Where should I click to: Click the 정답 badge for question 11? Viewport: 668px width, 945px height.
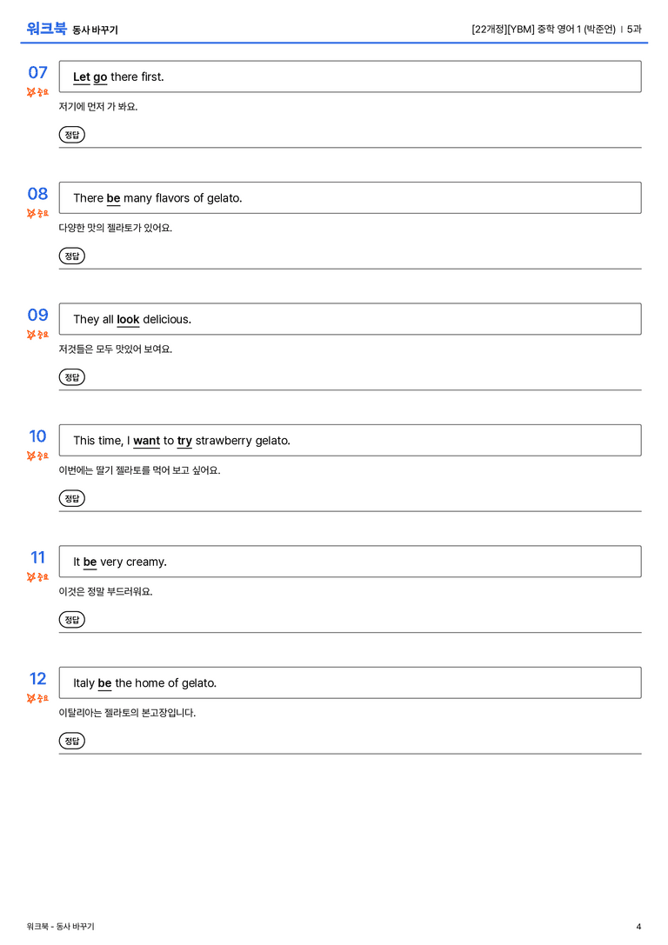click(71, 620)
